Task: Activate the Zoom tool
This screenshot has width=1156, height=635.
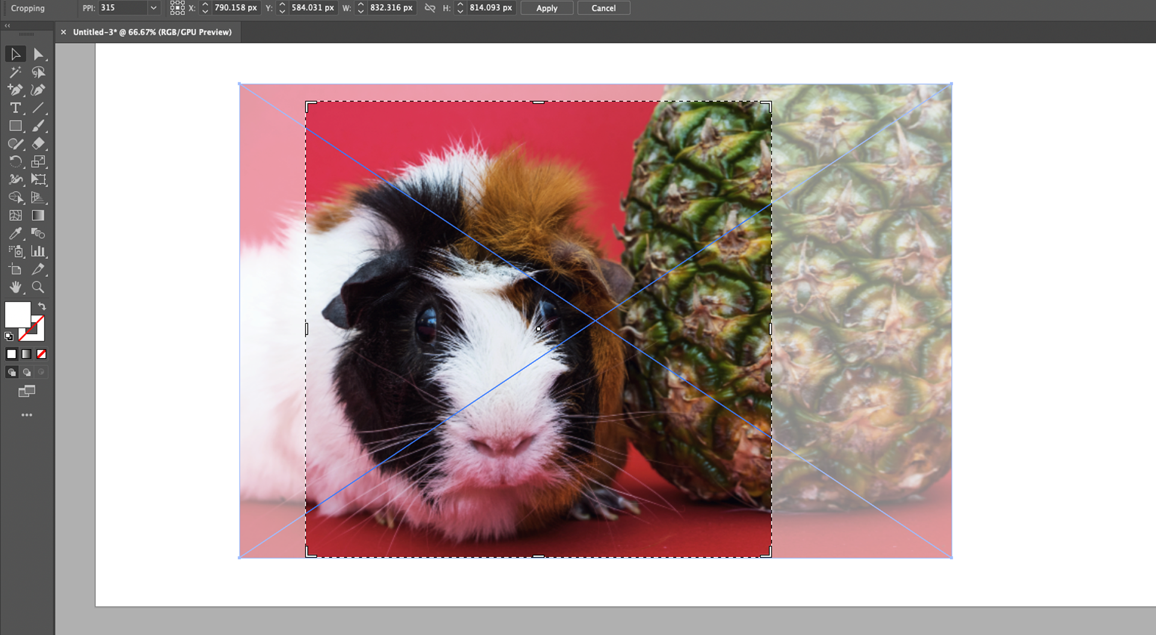Action: [x=38, y=287]
